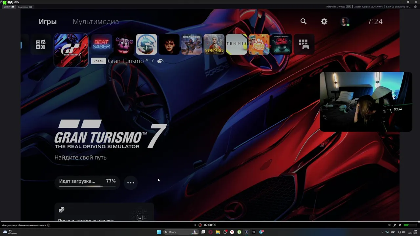
Task: Click the Windows taskbar search box
Action: (x=181, y=232)
